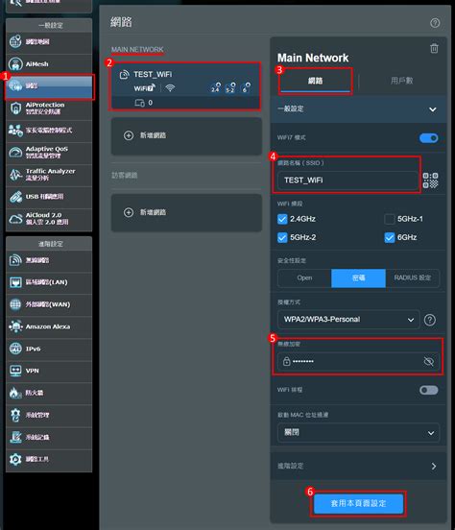Select Open security option
Image resolution: width=455 pixels, height=530 pixels.
click(304, 278)
